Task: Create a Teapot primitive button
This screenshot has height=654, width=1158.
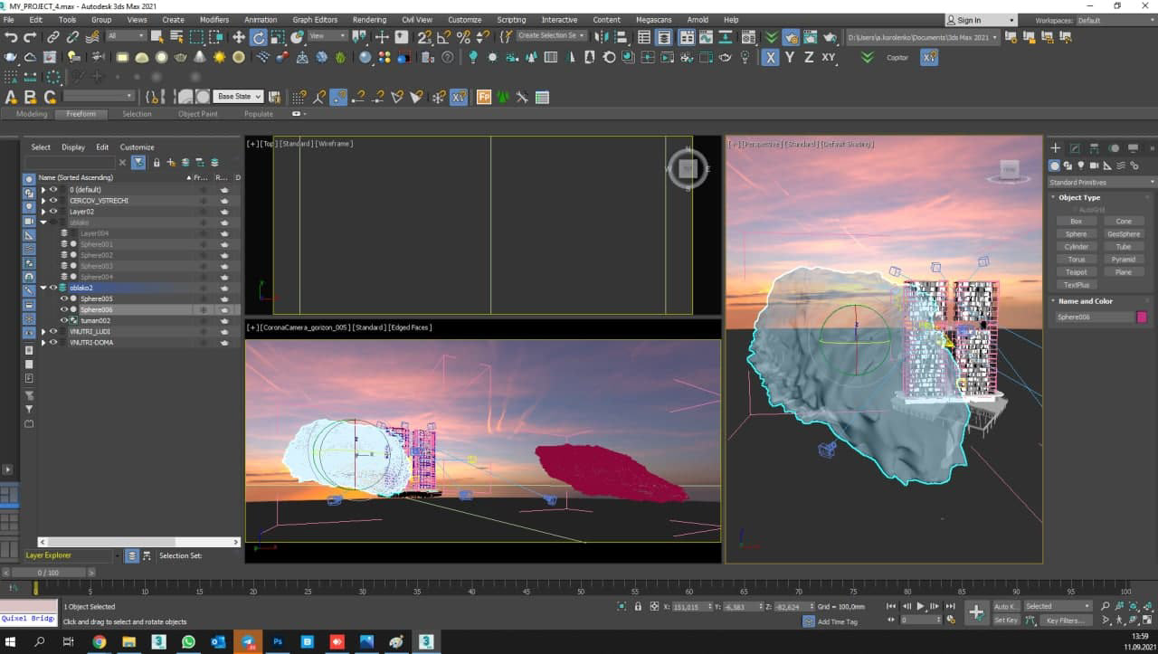Action: (x=1076, y=272)
